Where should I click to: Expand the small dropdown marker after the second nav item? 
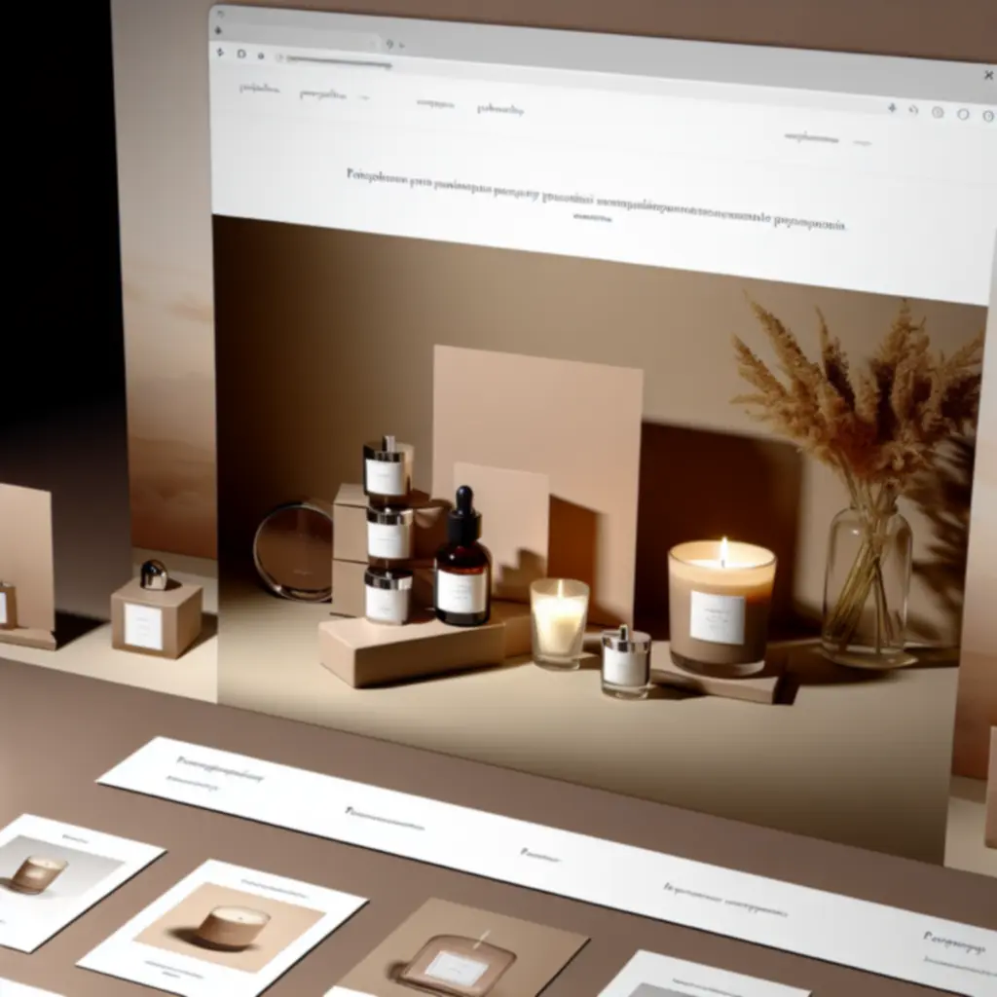pyautogui.click(x=364, y=97)
